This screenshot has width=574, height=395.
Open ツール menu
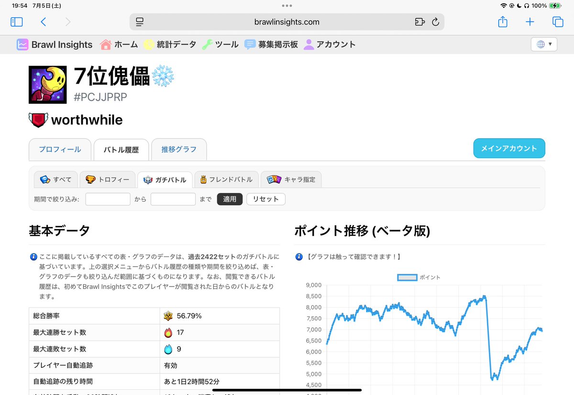pyautogui.click(x=220, y=44)
